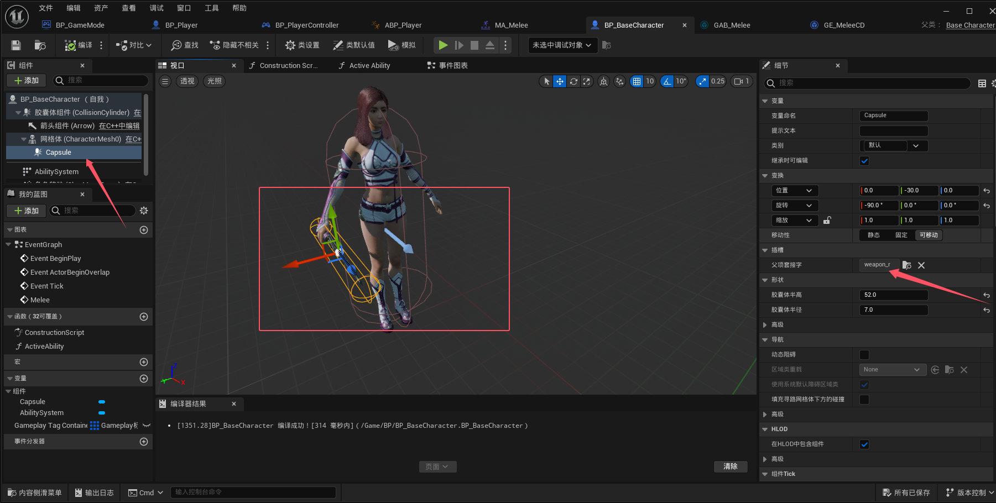Collapse the Transform (变换) section
The width and height of the screenshot is (996, 503).
[x=765, y=176]
